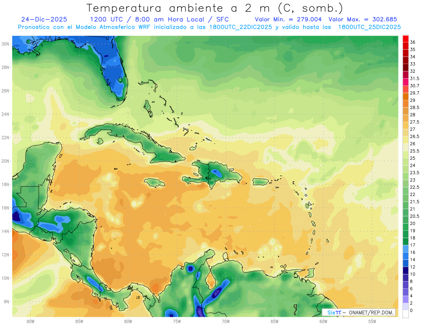Click the 'Valor Min. = 279.004' readout
Viewport: 422px width, 326px height.
(x=288, y=19)
